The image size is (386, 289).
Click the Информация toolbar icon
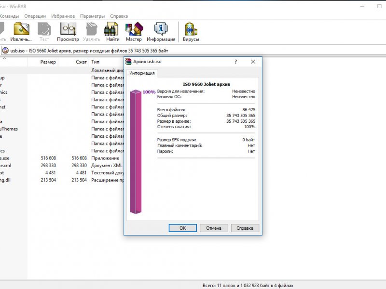coord(161,32)
